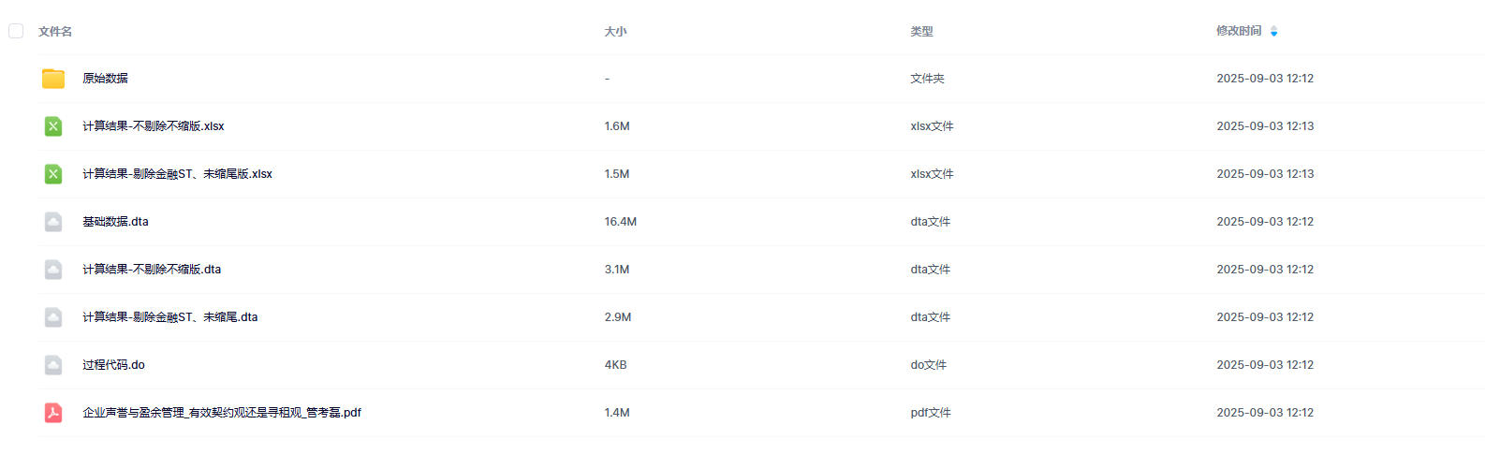Viewport: 1485px width, 454px height.
Task: Click the file icon for 基础数据.dta
Action: coord(53,222)
